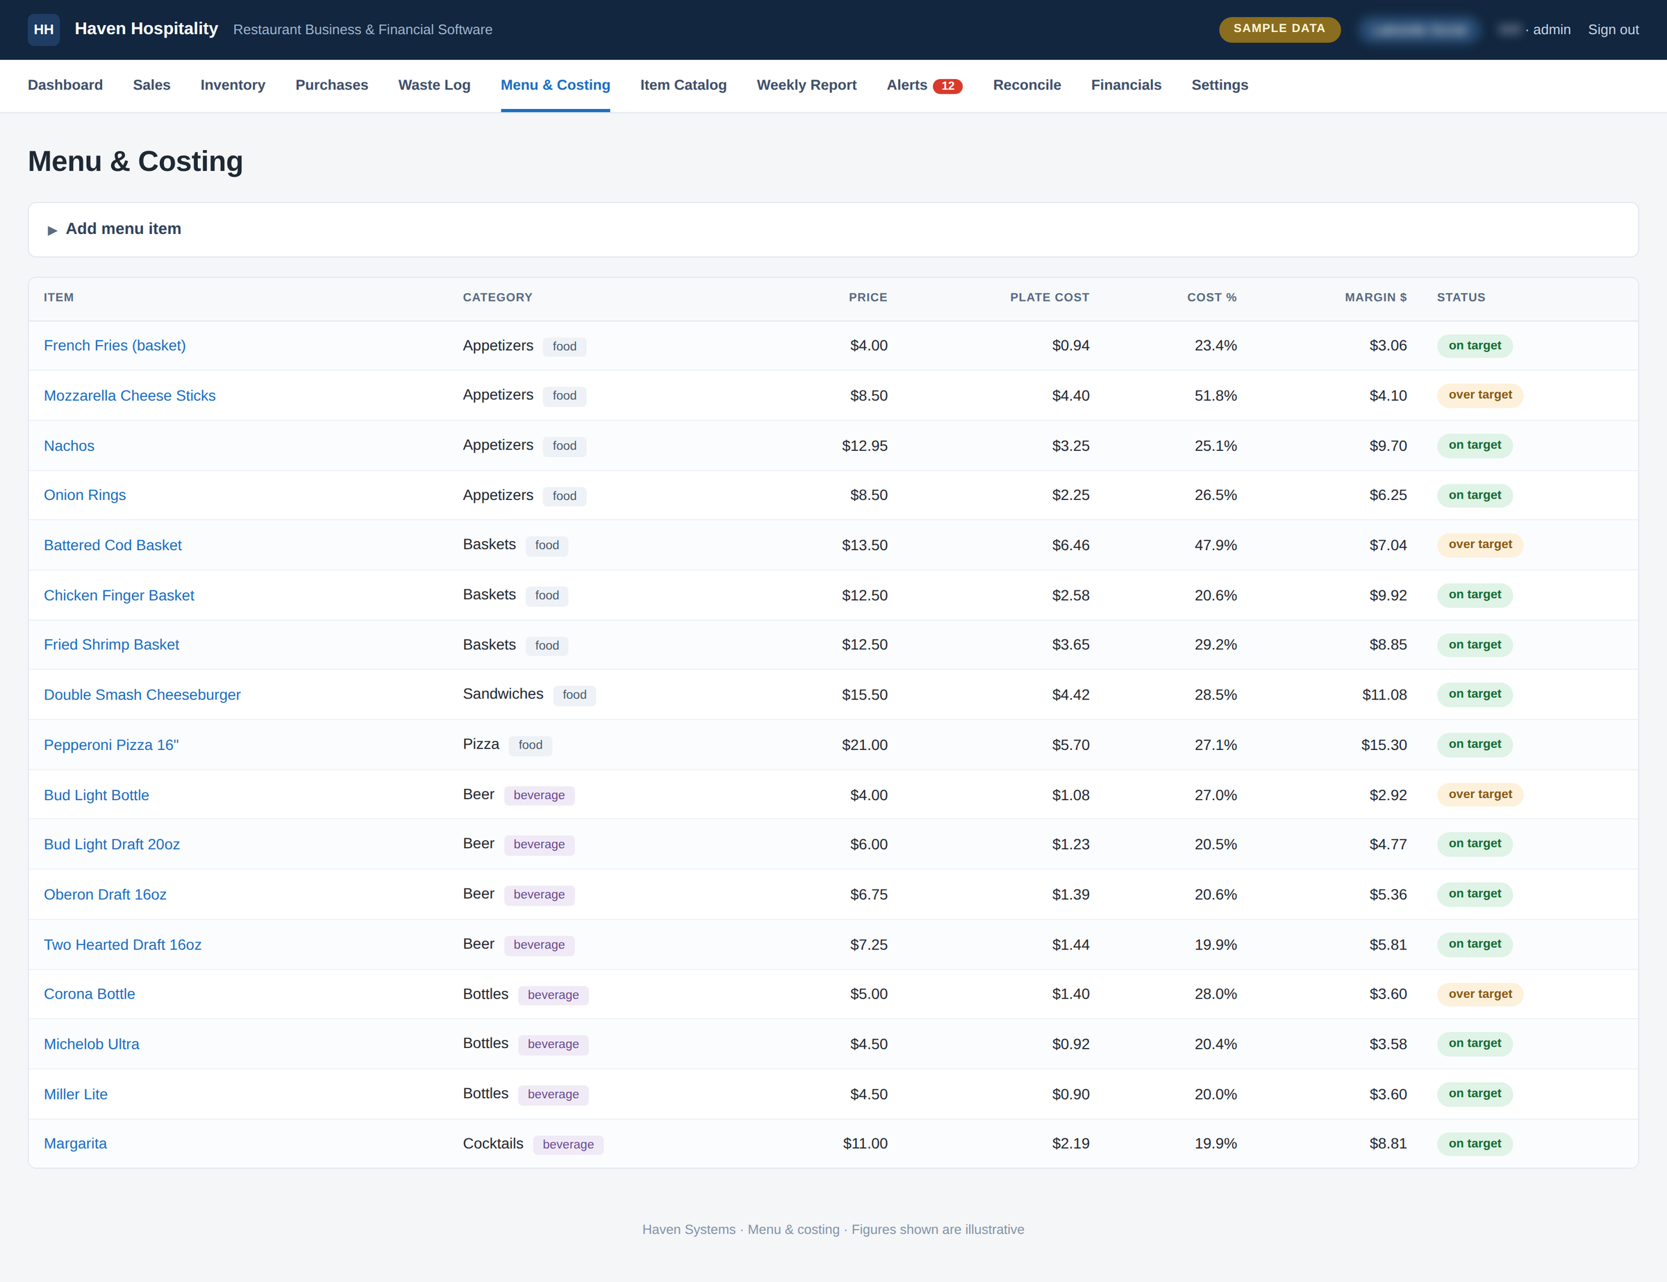Click the STATUS column header
Image resolution: width=1667 pixels, height=1282 pixels.
[x=1461, y=298]
